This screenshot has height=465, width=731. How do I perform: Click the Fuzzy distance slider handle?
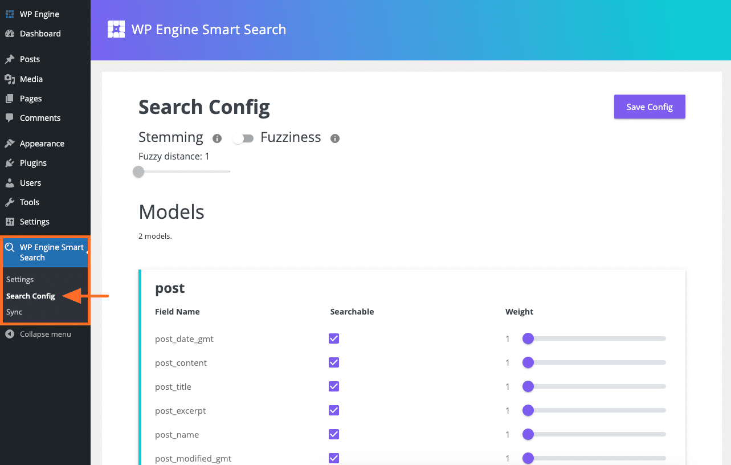(138, 172)
